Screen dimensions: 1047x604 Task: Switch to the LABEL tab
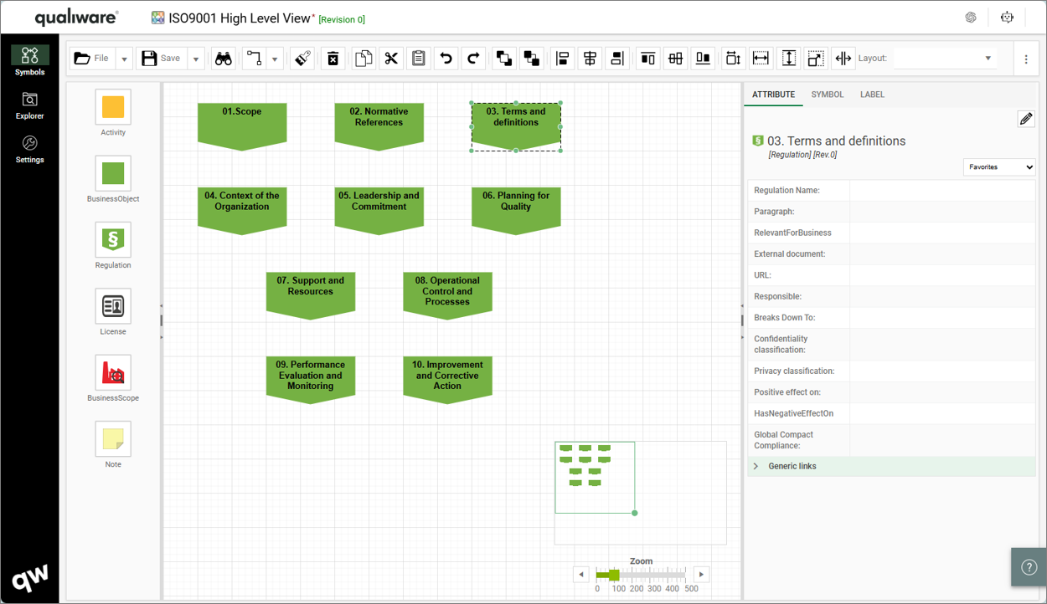tap(872, 95)
